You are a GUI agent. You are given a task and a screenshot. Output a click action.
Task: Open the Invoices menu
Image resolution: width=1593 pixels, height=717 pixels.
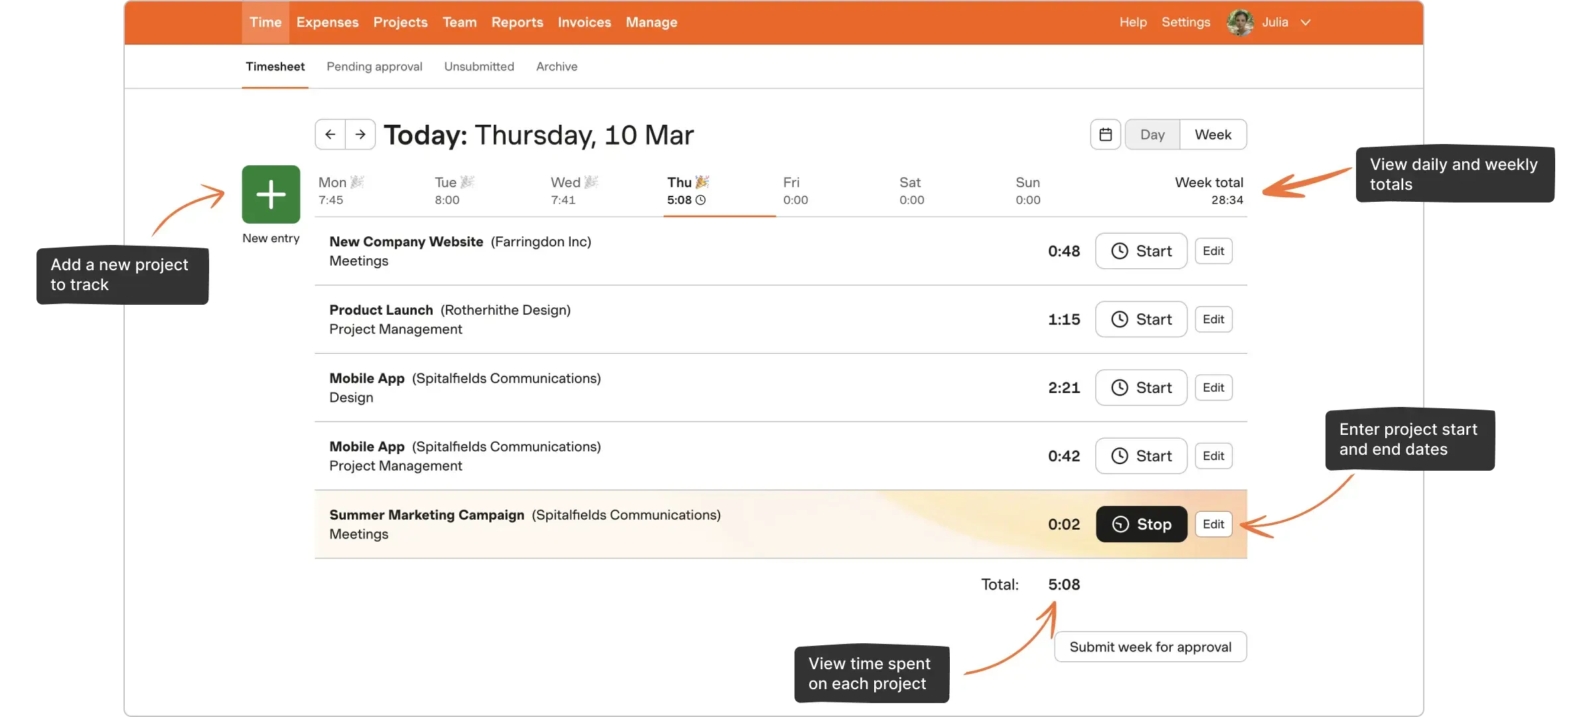(x=585, y=23)
